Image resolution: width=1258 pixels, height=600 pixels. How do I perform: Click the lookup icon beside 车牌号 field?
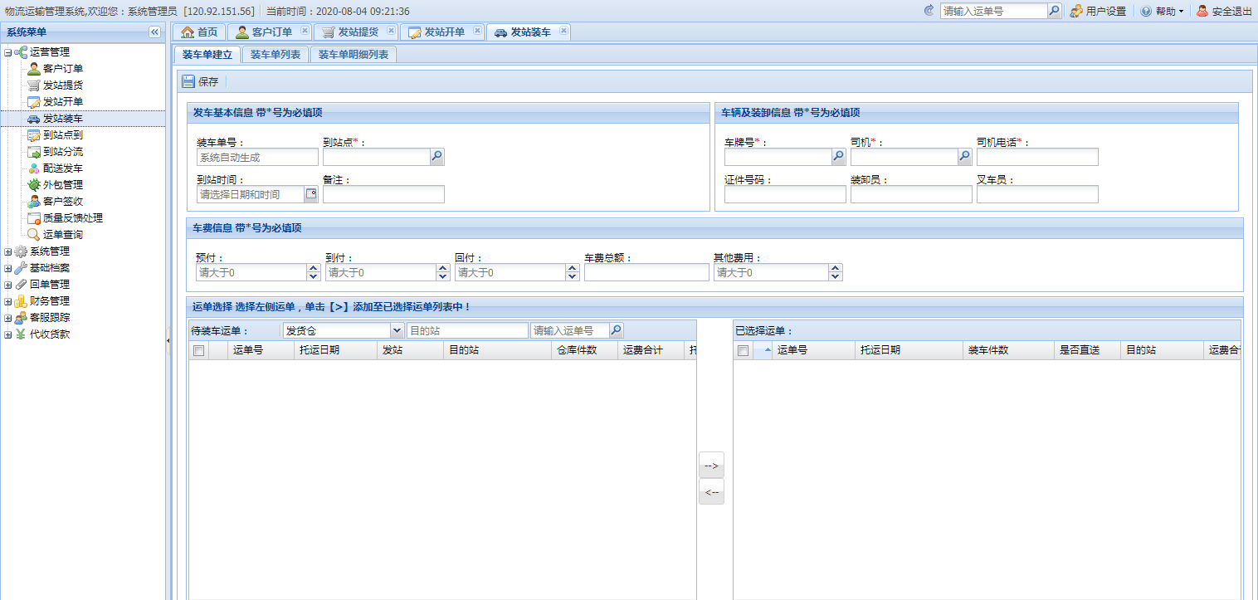[x=839, y=156]
